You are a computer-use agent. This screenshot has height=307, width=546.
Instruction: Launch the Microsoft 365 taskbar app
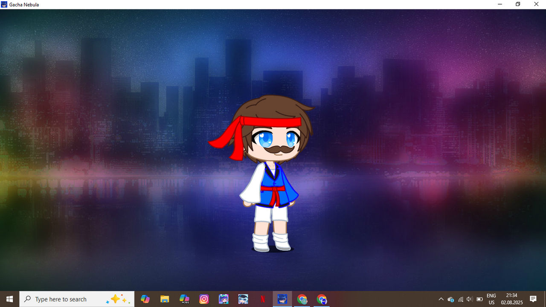point(184,299)
